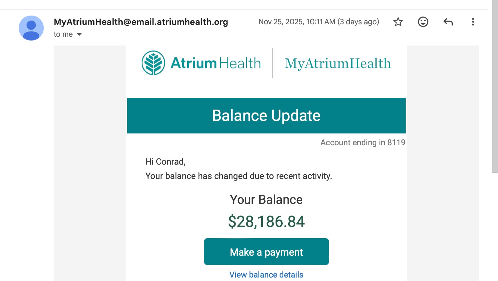Click the sender's profile avatar
This screenshot has height=281, width=498.
pos(31,28)
